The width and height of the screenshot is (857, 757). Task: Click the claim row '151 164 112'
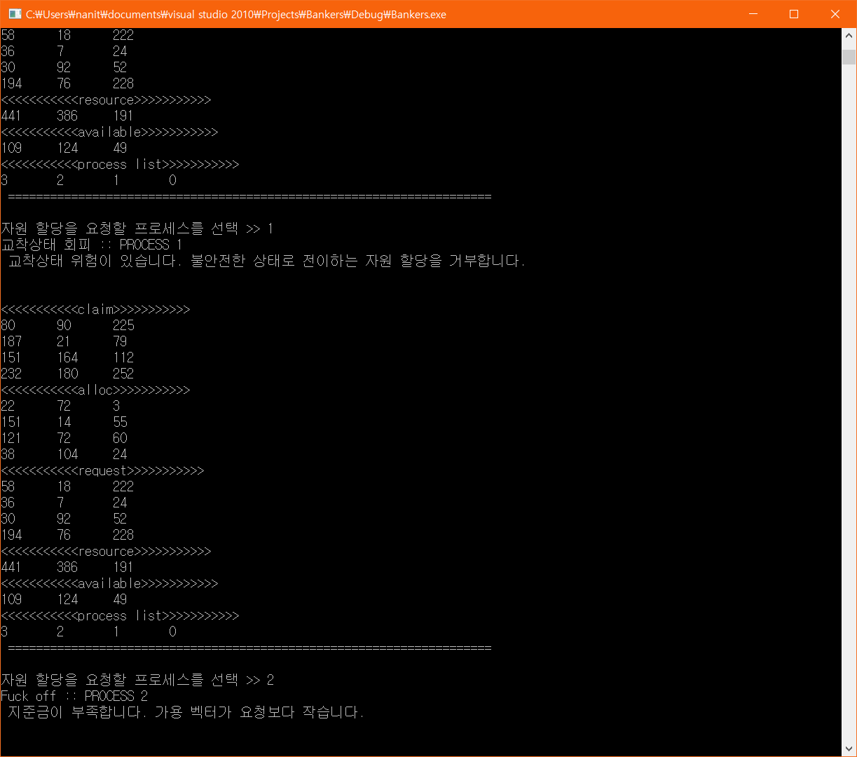click(x=67, y=357)
